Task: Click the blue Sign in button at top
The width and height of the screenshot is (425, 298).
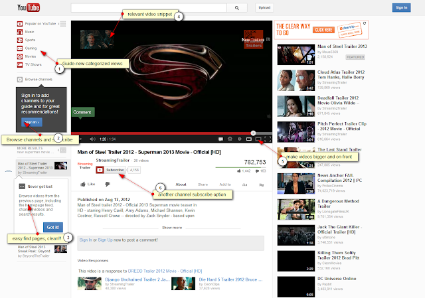Action: pos(401,7)
